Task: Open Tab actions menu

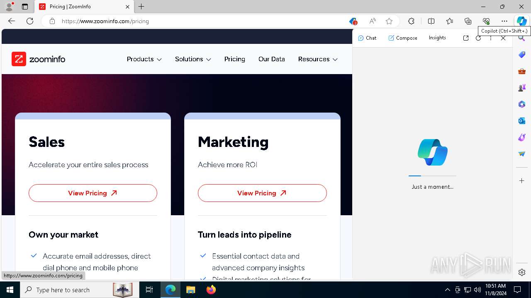Action: tap(25, 7)
